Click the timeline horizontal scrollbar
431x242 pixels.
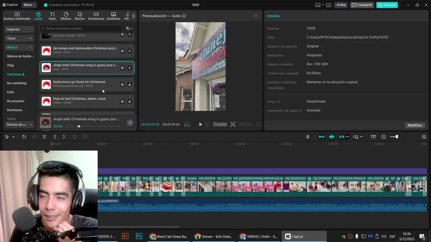point(139,227)
